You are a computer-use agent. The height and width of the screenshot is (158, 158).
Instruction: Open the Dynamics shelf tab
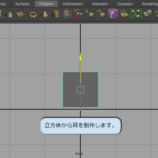pos(125,4)
